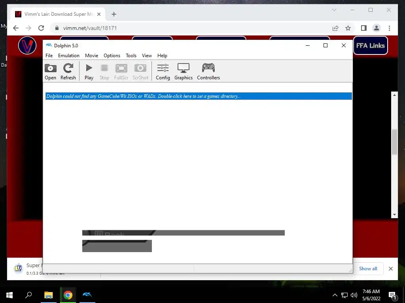Open the Emulation menu
This screenshot has height=303, width=405.
[69, 55]
